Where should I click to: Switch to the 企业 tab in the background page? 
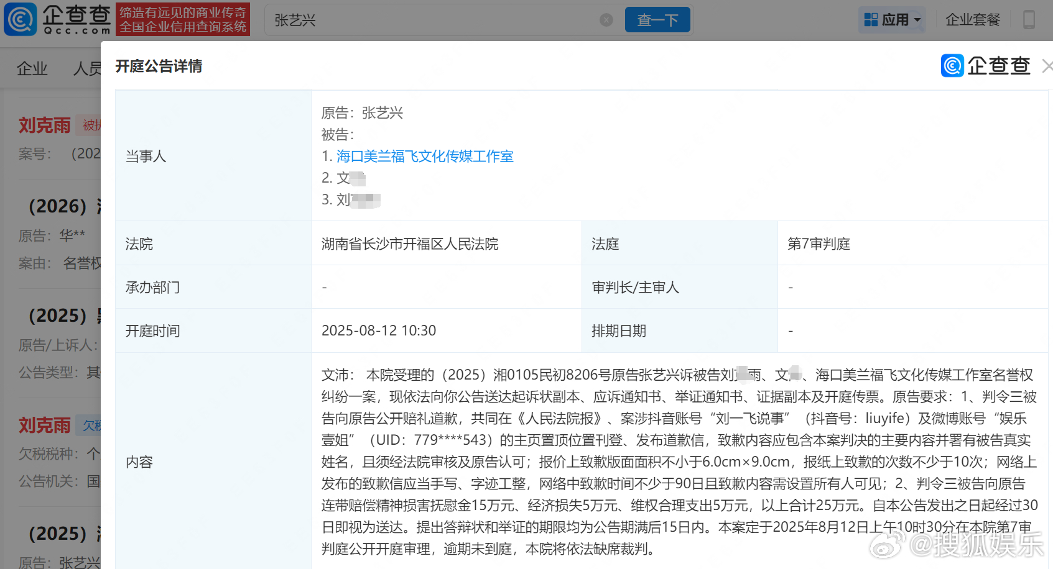pos(32,68)
